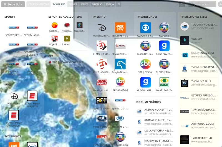Viewport: 222px width, 147px height.
Task: Open the ANIMAL PLANET | TU... link
Action: [155, 111]
